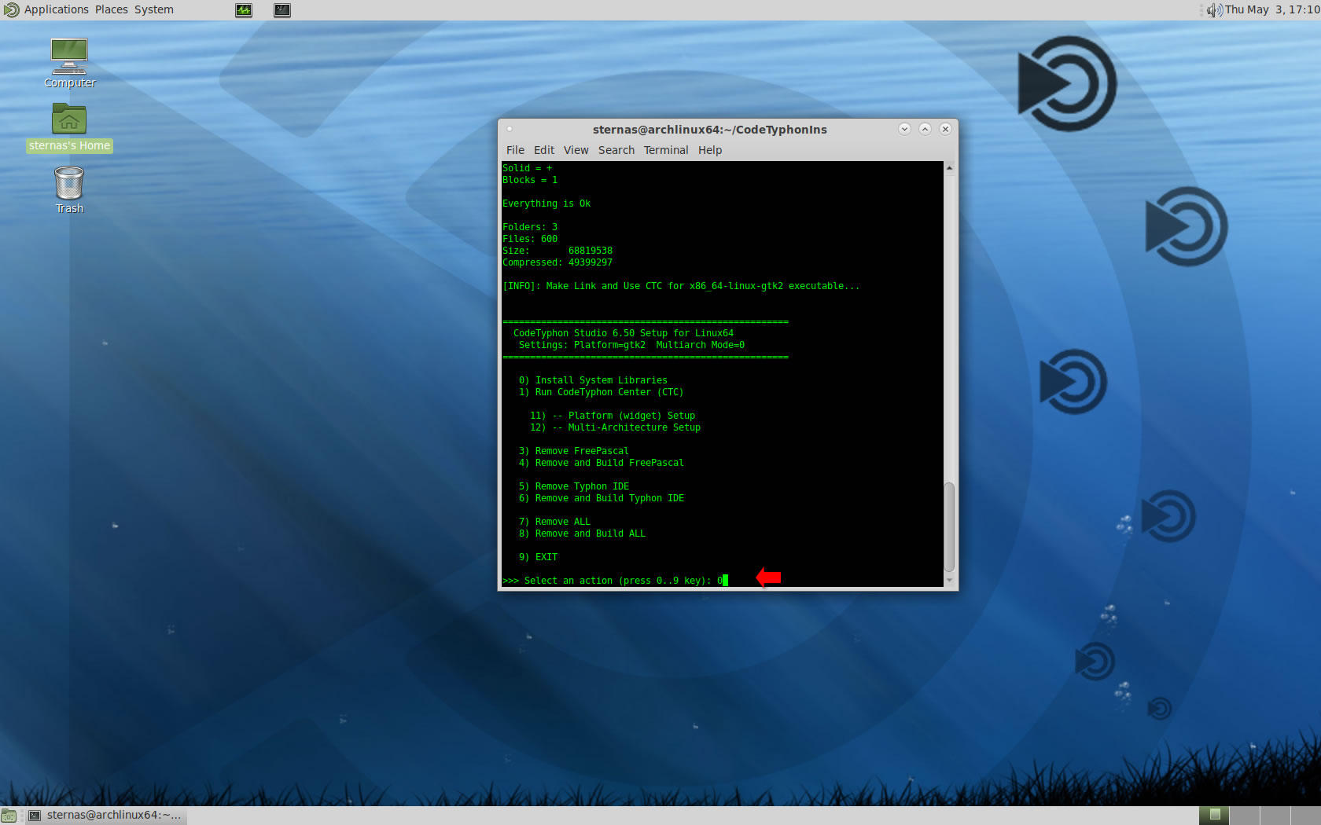Image resolution: width=1321 pixels, height=825 pixels.
Task: Click the 'Everything is Ok' output line
Action: pos(546,203)
